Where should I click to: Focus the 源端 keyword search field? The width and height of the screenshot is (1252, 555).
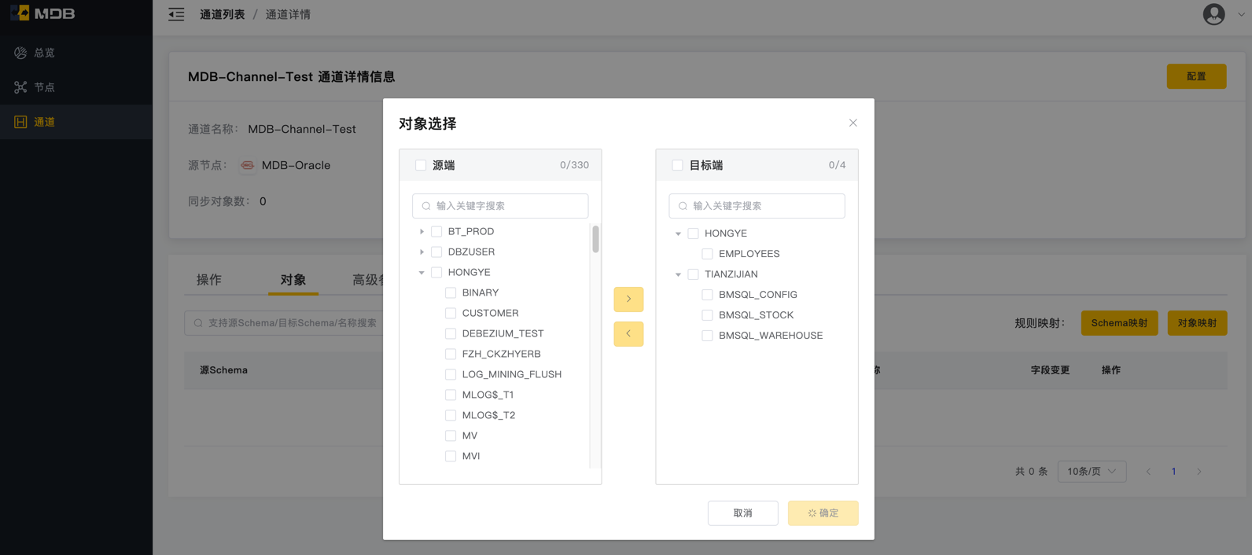point(500,206)
